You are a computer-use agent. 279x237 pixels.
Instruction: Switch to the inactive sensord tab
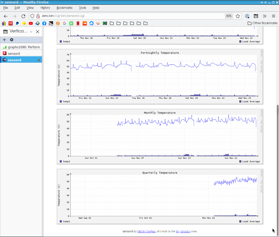[21, 53]
